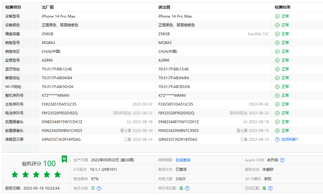Click the question icon before 如何判断?
Screen dimensions: 323x195
tap(277, 140)
